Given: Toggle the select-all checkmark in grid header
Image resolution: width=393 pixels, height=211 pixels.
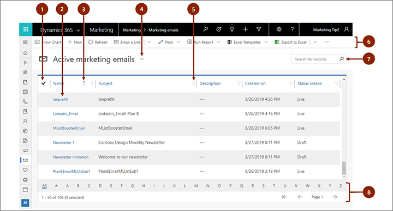Looking at the screenshot, I should point(43,83).
